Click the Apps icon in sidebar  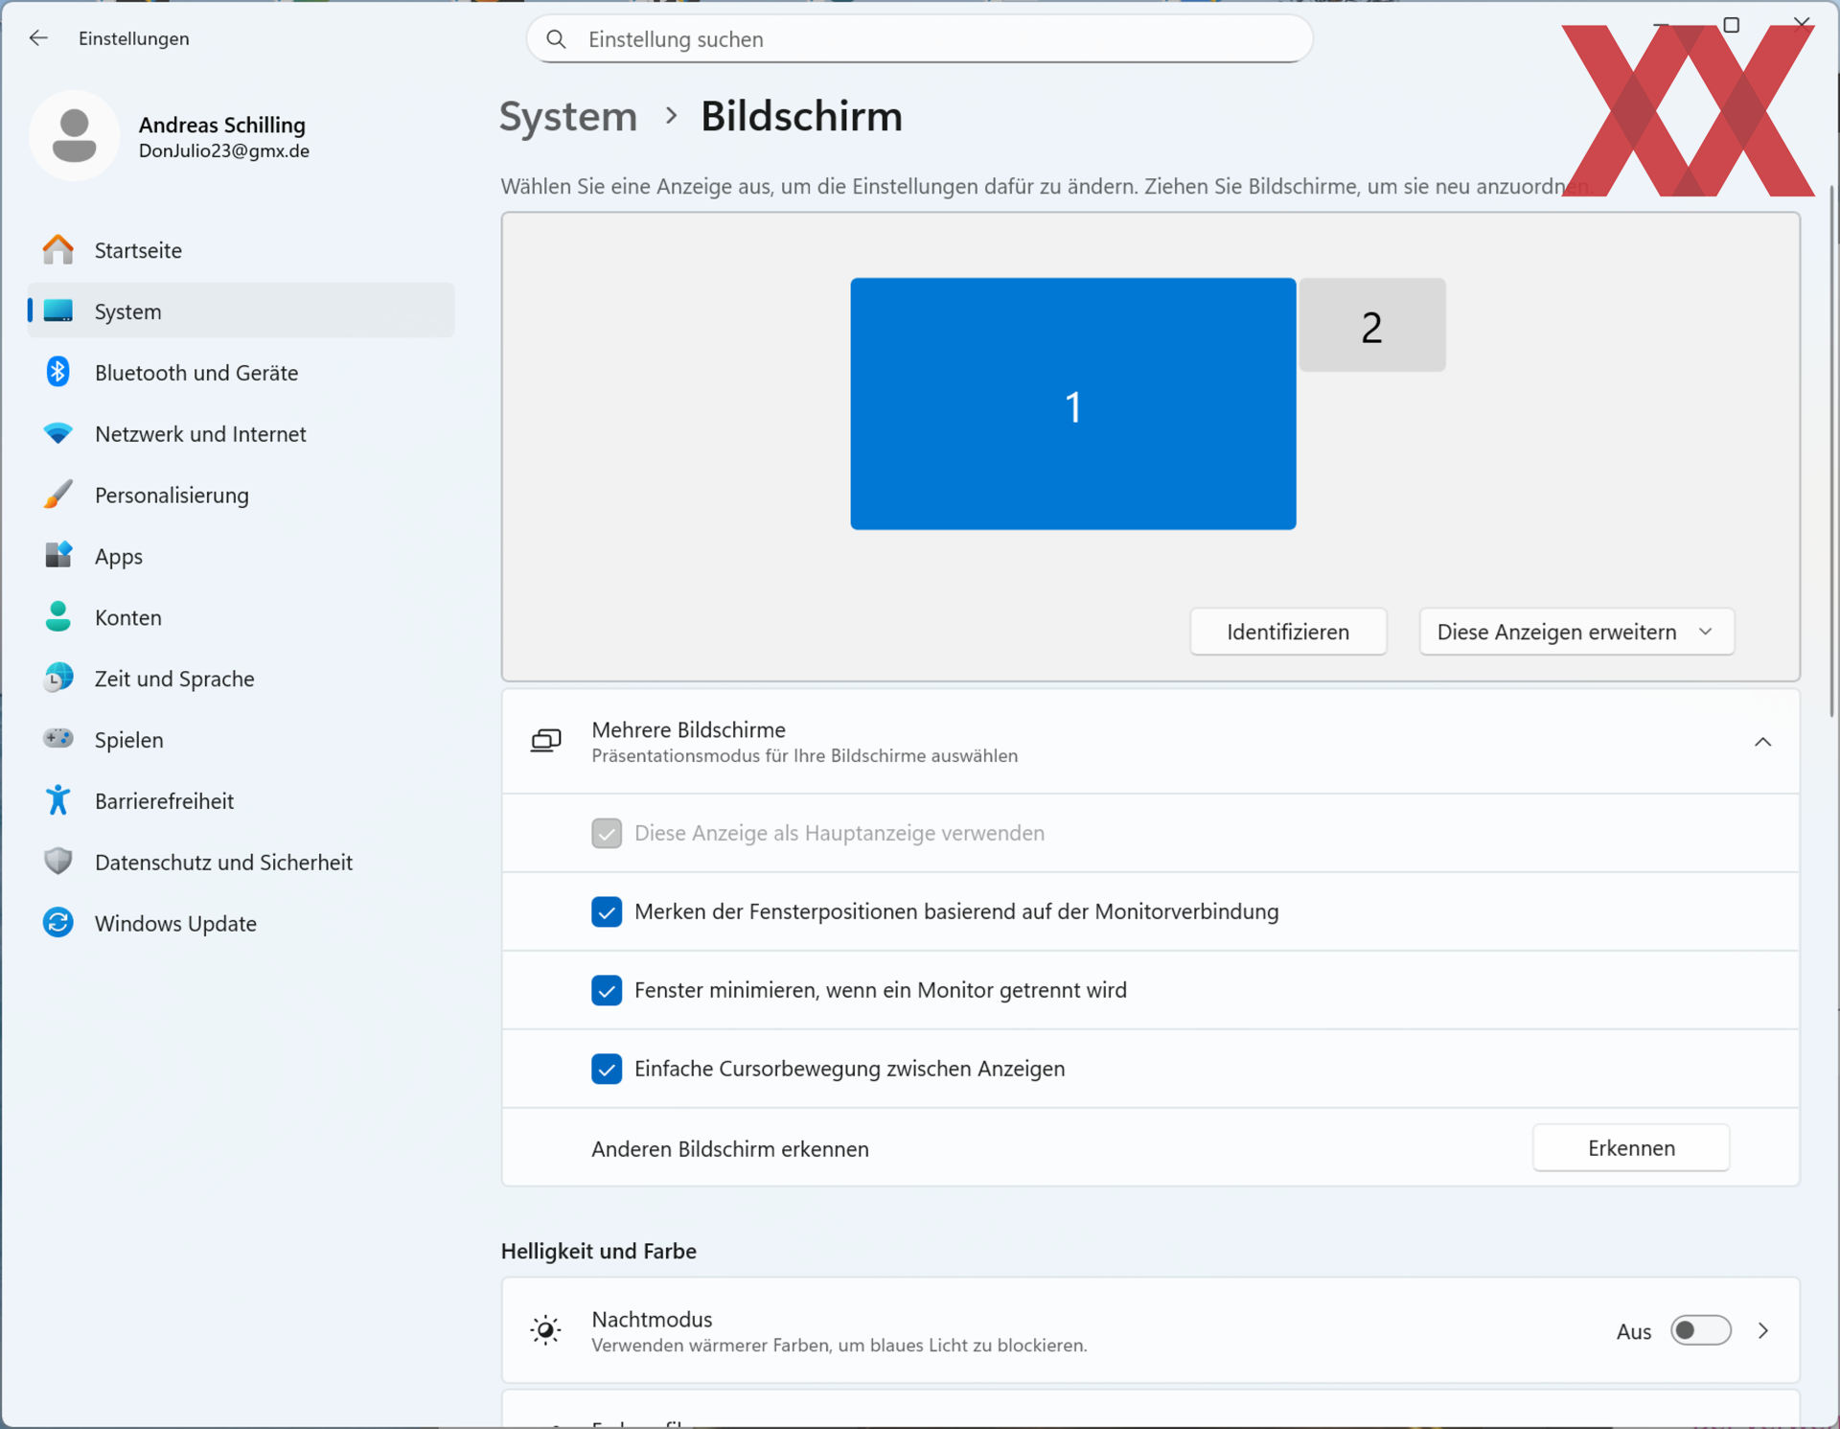[58, 556]
